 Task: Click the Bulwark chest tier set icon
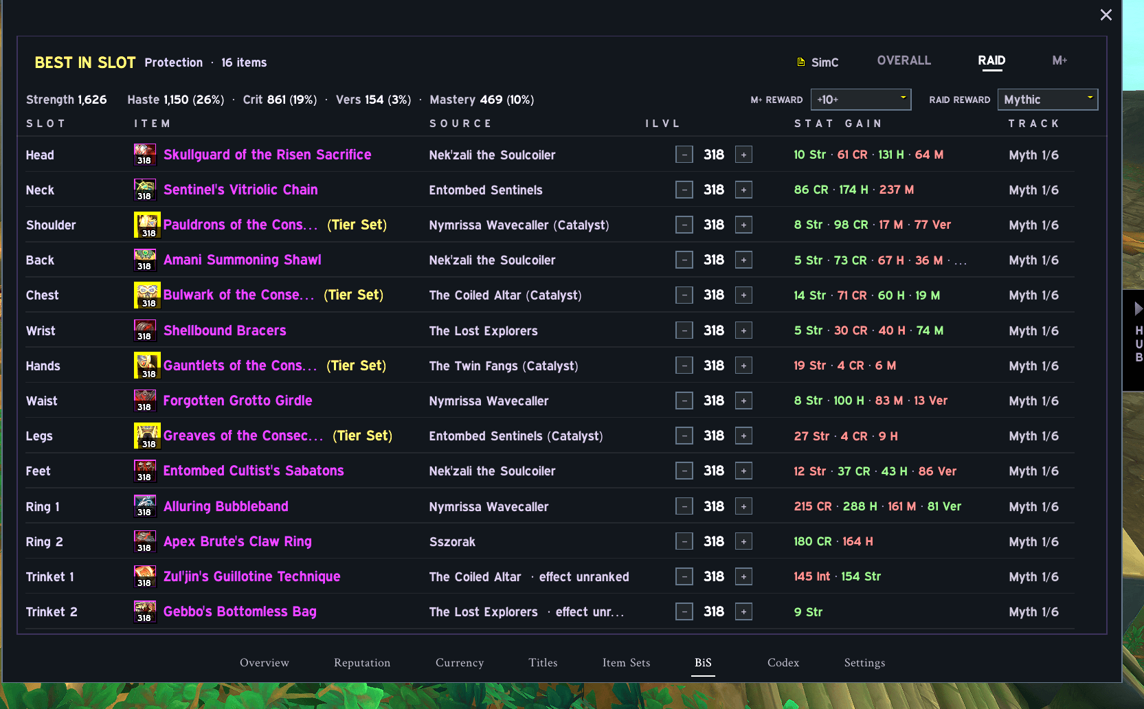(x=147, y=295)
